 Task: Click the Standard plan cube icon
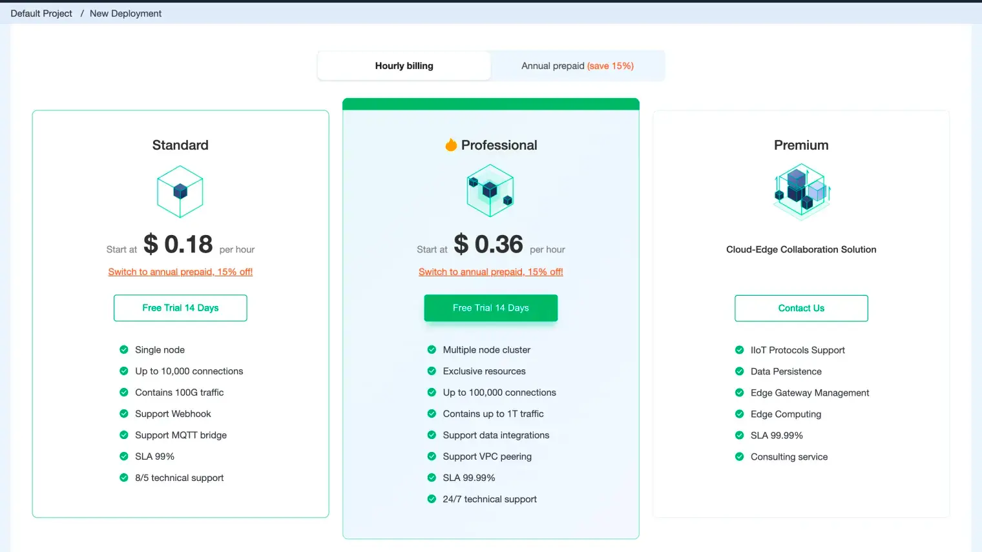coord(180,191)
